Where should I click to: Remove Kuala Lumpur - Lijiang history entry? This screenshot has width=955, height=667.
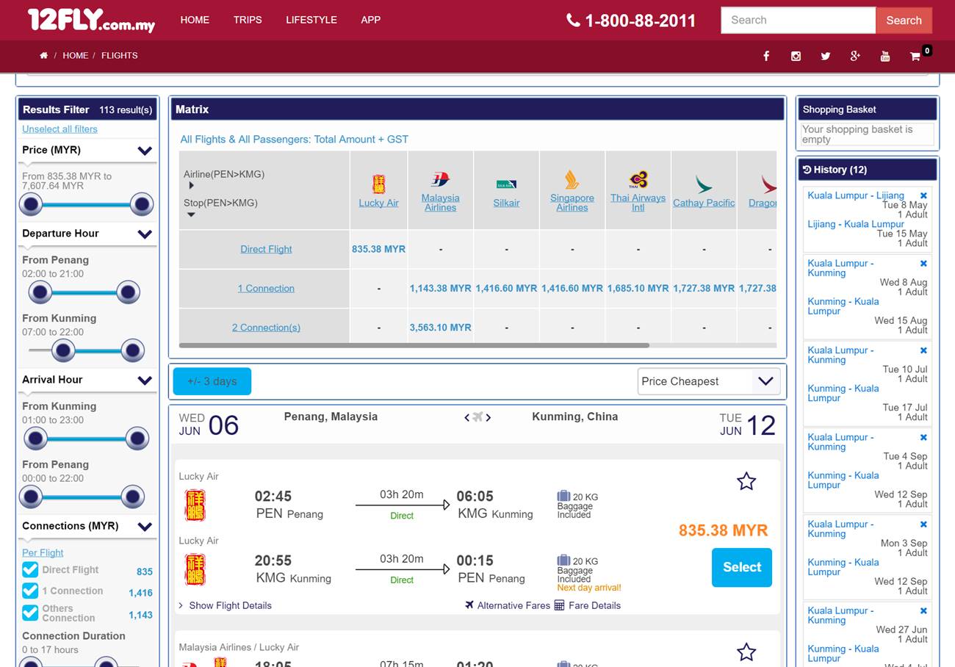tap(923, 196)
